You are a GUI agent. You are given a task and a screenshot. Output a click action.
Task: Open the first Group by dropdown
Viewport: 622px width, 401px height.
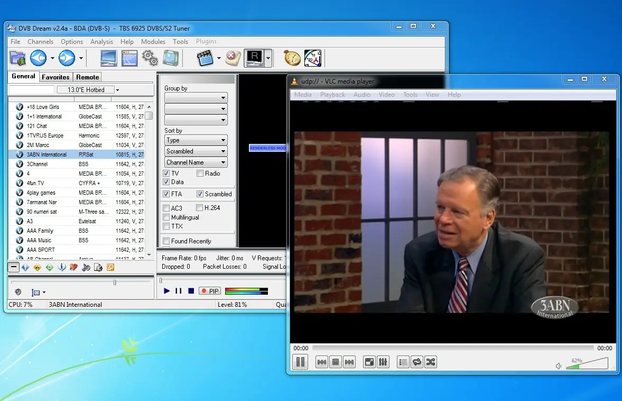pyautogui.click(x=196, y=98)
